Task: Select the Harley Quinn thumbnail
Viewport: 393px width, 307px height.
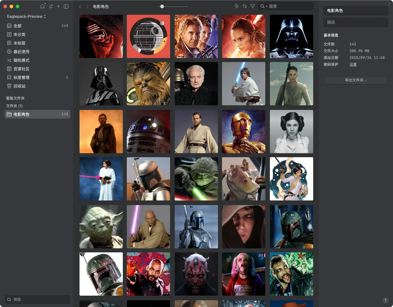Action: 244,274
